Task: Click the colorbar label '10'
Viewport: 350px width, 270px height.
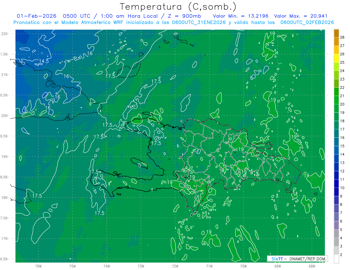Action: tap(342, 188)
